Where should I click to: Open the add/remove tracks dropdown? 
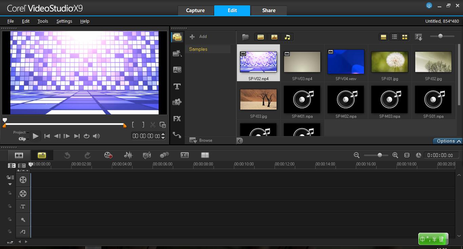pyautogui.click(x=23, y=171)
